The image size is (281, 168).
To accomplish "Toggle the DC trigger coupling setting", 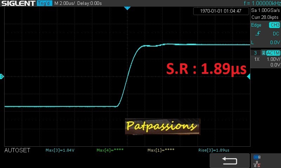I will click(276, 34).
